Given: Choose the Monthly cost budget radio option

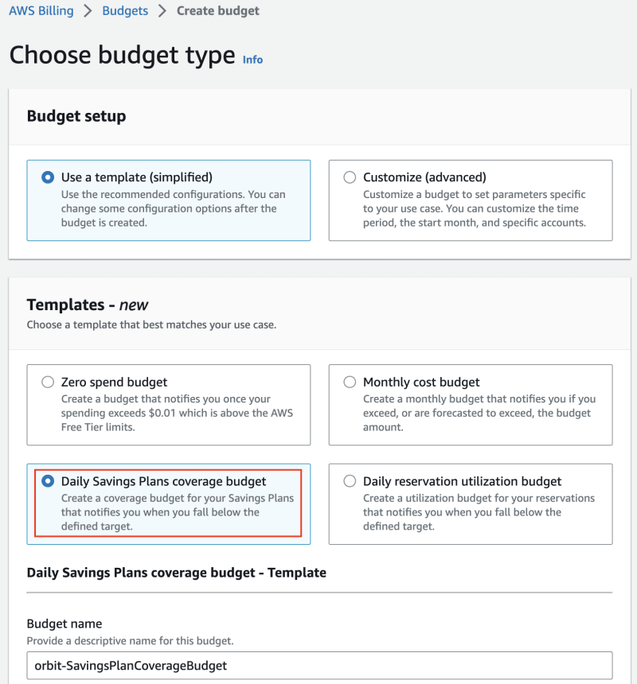Looking at the screenshot, I should (350, 382).
